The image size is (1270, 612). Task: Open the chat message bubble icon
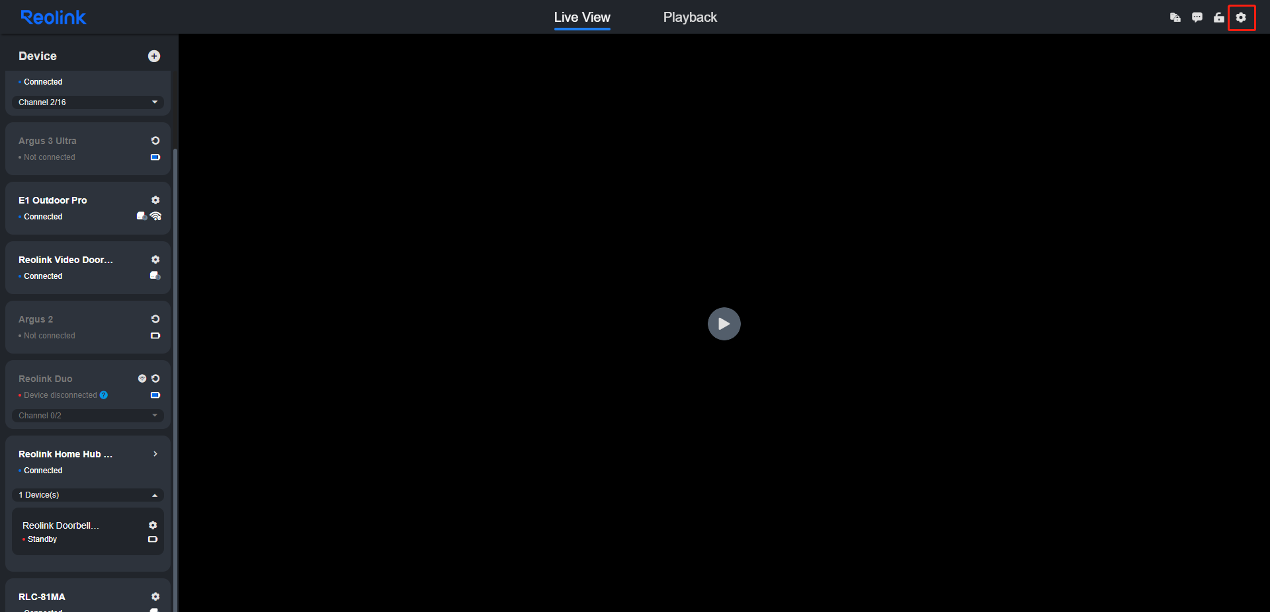pyautogui.click(x=1197, y=18)
